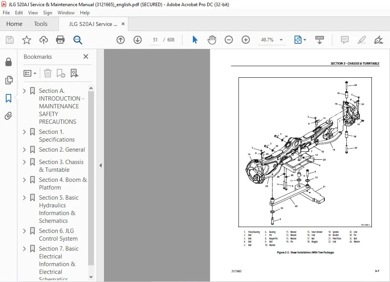Collapse the navigation pane with left arrow
Viewport: 390px width, 282px height.
point(100,165)
